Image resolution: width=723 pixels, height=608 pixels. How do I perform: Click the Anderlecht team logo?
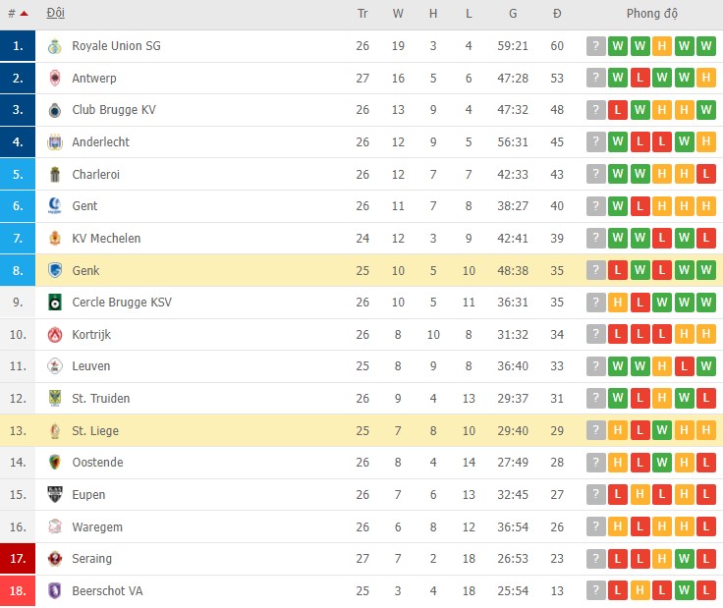click(x=54, y=142)
